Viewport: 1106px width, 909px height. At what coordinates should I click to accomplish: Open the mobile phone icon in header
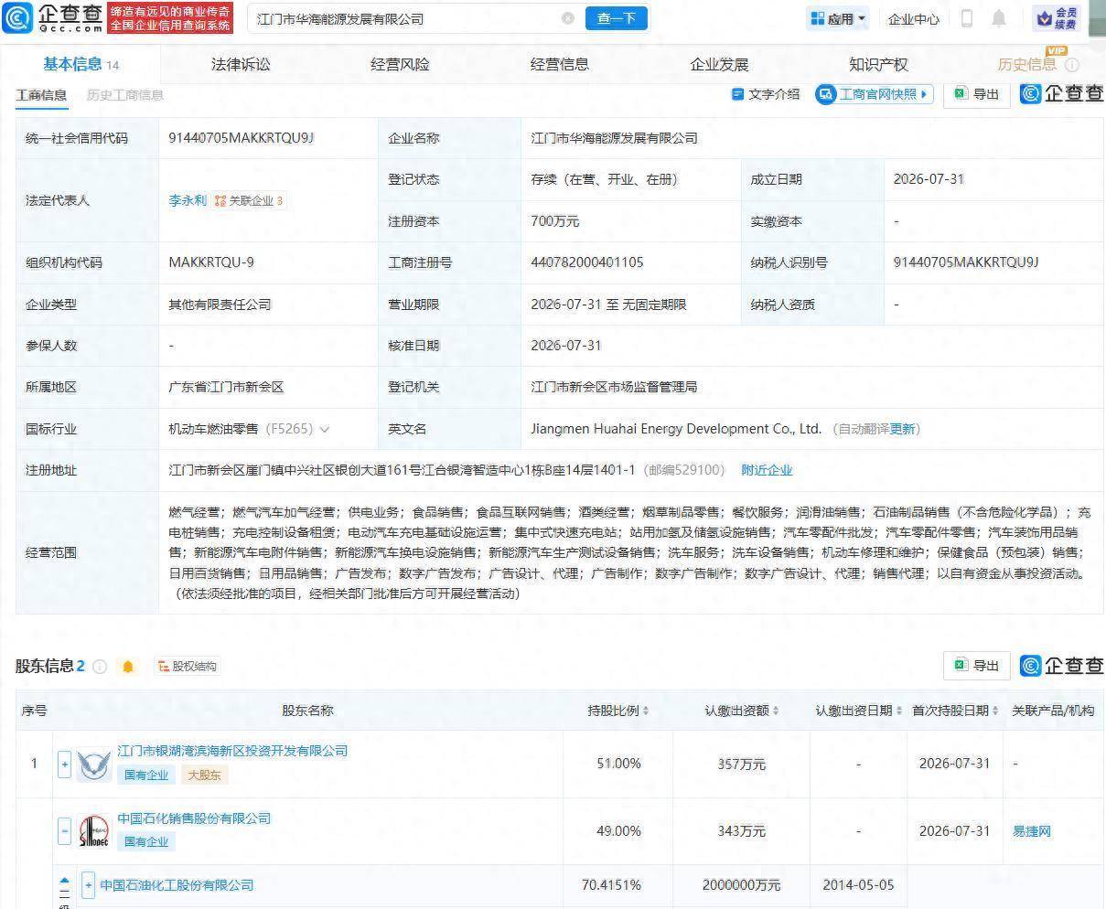pyautogui.click(x=967, y=18)
